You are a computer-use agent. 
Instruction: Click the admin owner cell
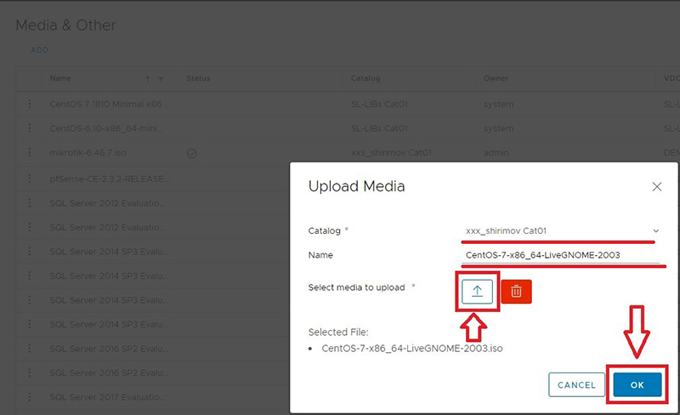496,153
